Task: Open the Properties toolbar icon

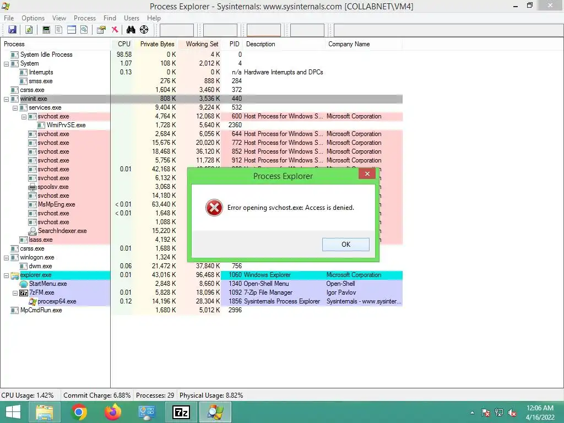Action: pos(101,30)
